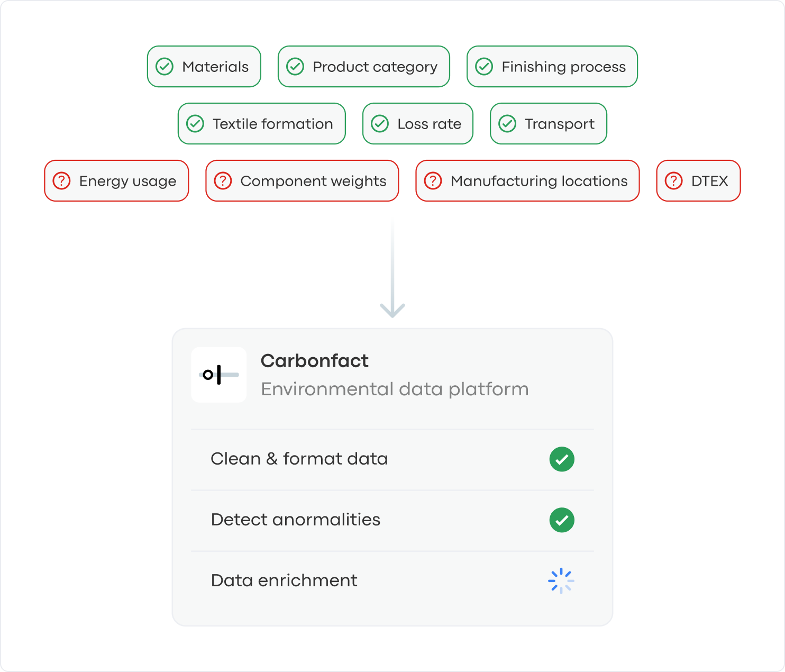Select the Product category chip
This screenshot has height=672, width=785.
(x=364, y=67)
